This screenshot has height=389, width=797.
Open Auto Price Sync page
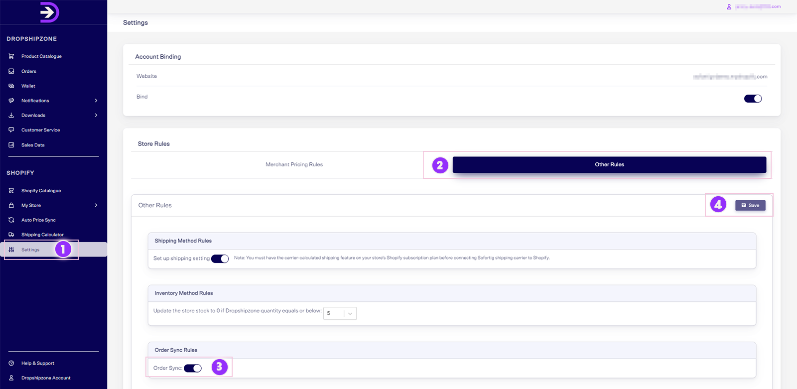tap(38, 220)
